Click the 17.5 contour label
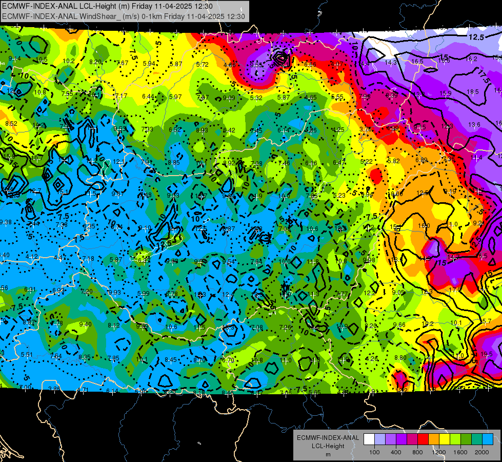This screenshot has width=502, height=462. (x=484, y=75)
